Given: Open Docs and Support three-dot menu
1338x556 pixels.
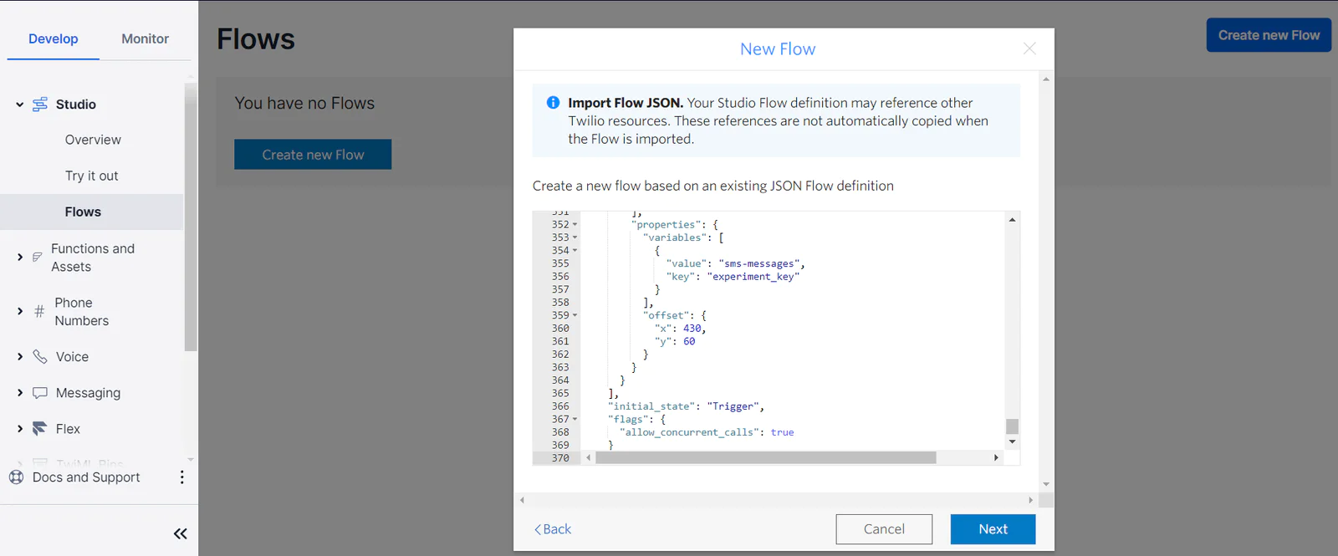Looking at the screenshot, I should 181,477.
